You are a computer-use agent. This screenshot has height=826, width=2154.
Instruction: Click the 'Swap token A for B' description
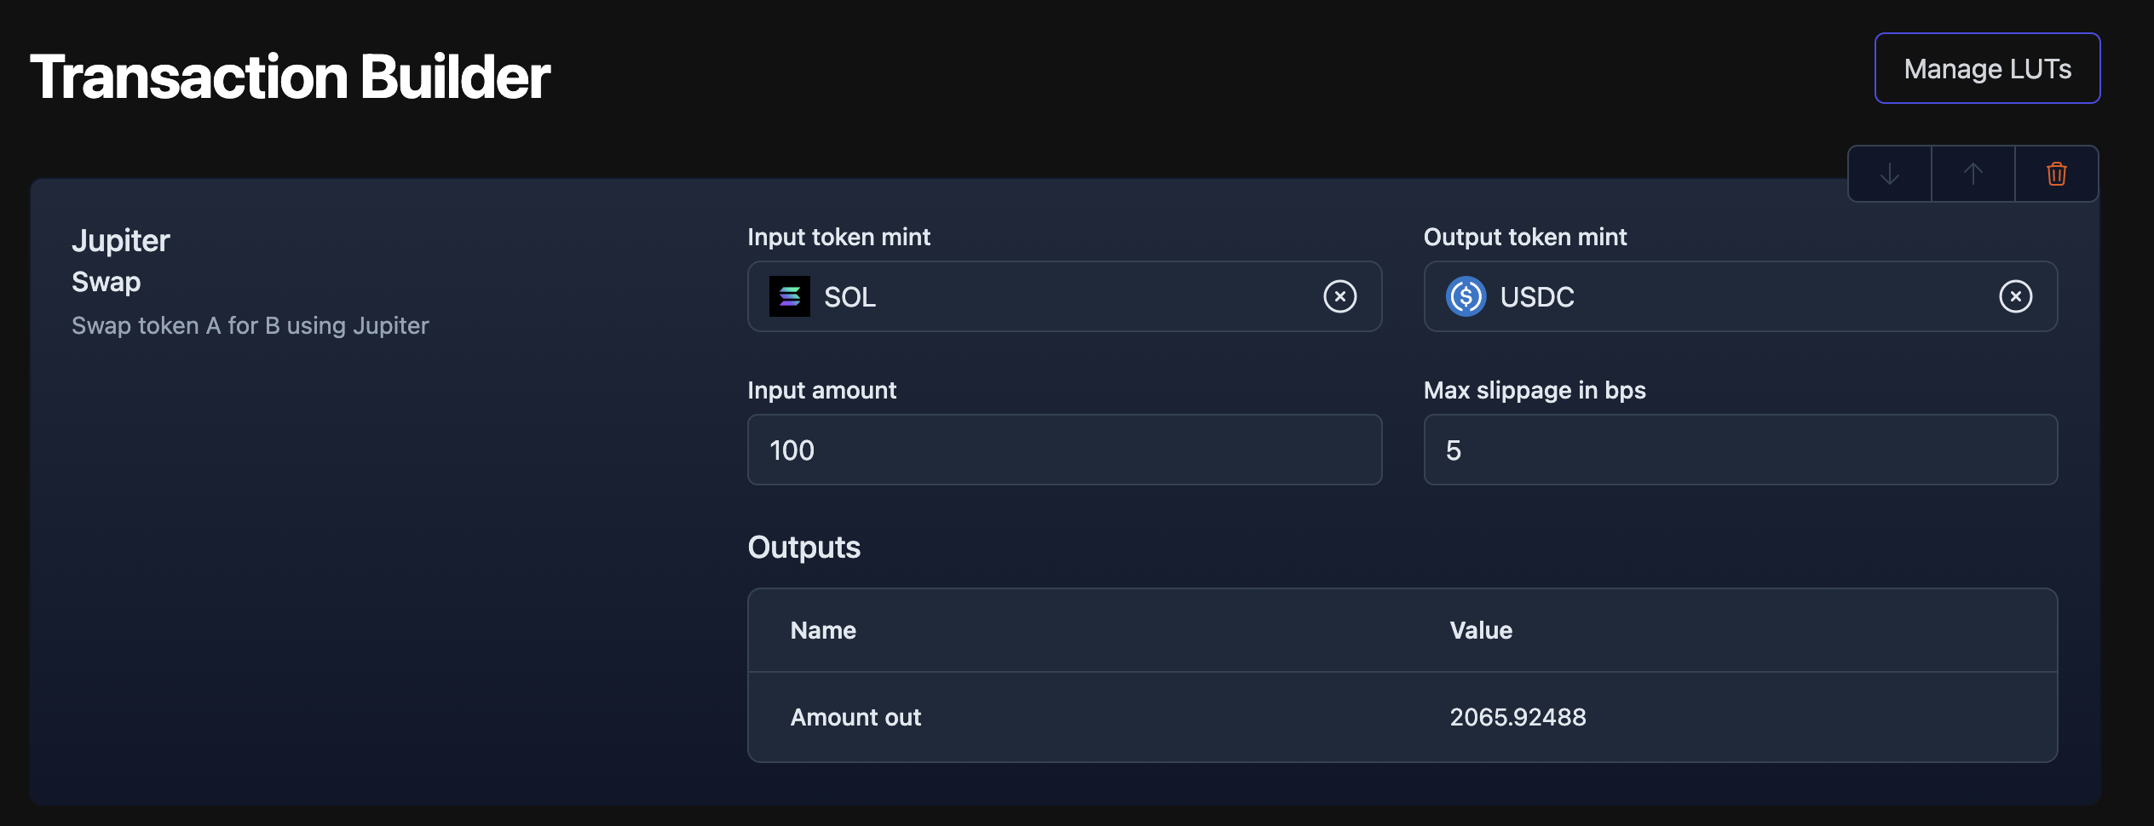[250, 325]
